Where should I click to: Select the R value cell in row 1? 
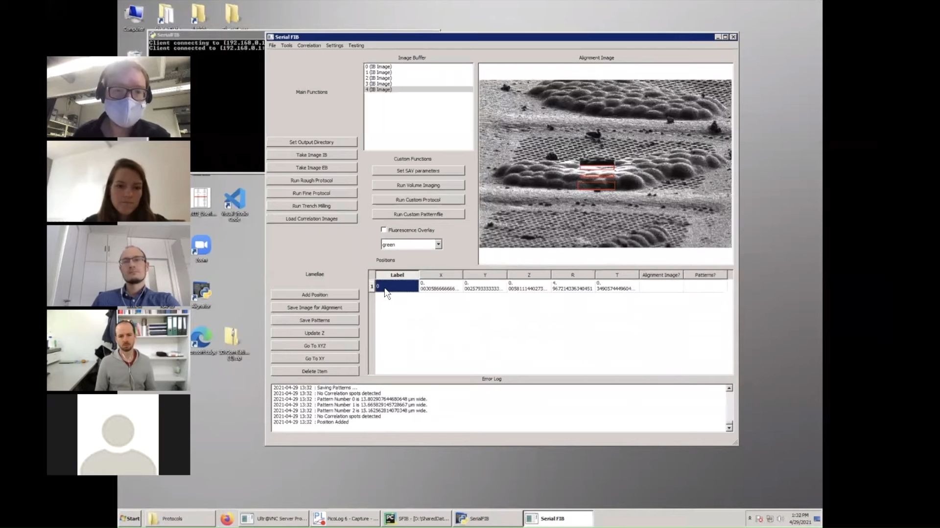[x=573, y=286]
